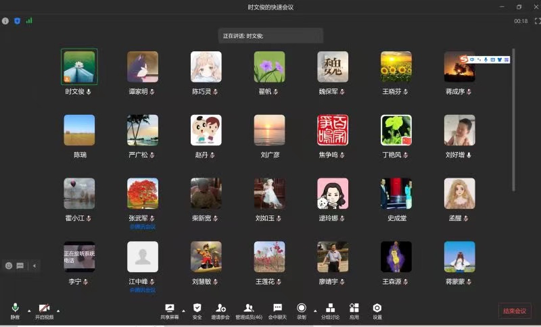Collapse the emoji reaction bar arrow
Image resolution: width=541 pixels, height=327 pixels.
(x=34, y=266)
